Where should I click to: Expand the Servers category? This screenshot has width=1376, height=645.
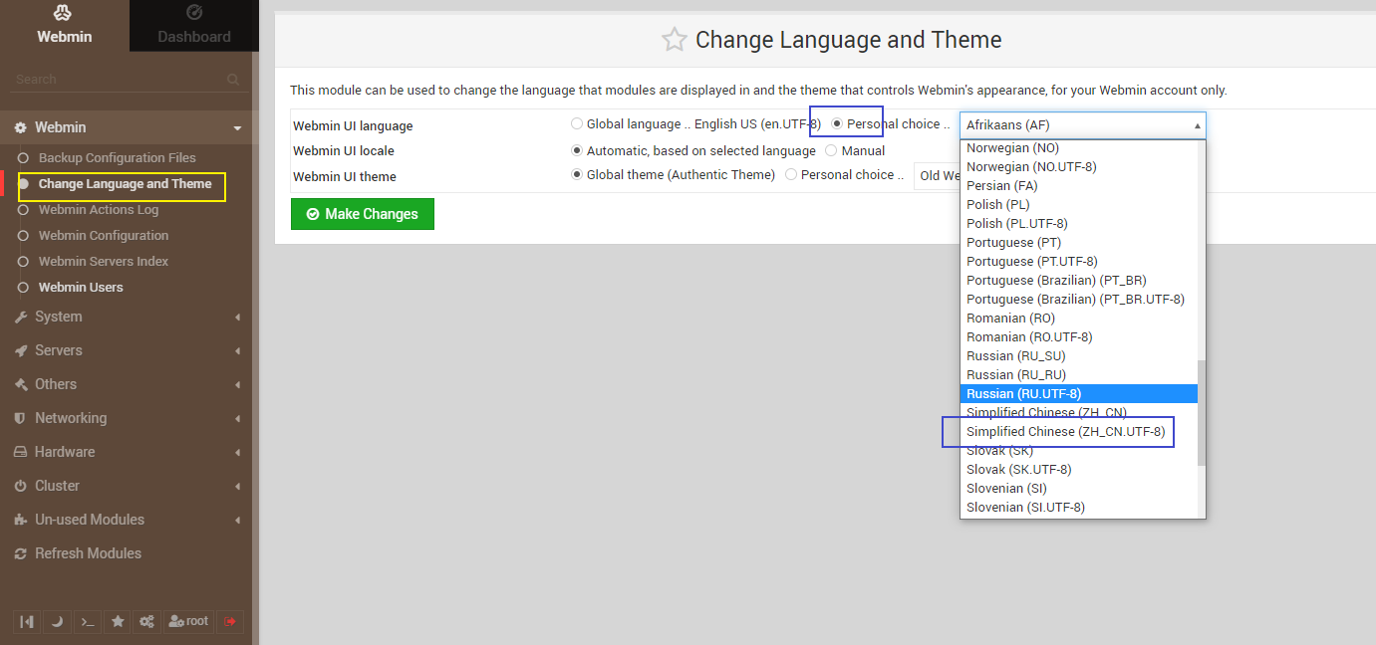pos(237,351)
